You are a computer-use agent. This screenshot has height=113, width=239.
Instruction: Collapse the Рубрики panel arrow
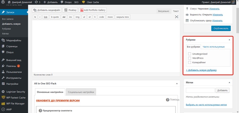[229, 40]
